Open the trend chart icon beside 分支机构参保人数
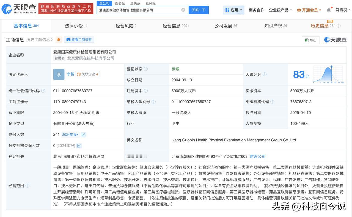This screenshot has width=352, height=217. point(79,146)
